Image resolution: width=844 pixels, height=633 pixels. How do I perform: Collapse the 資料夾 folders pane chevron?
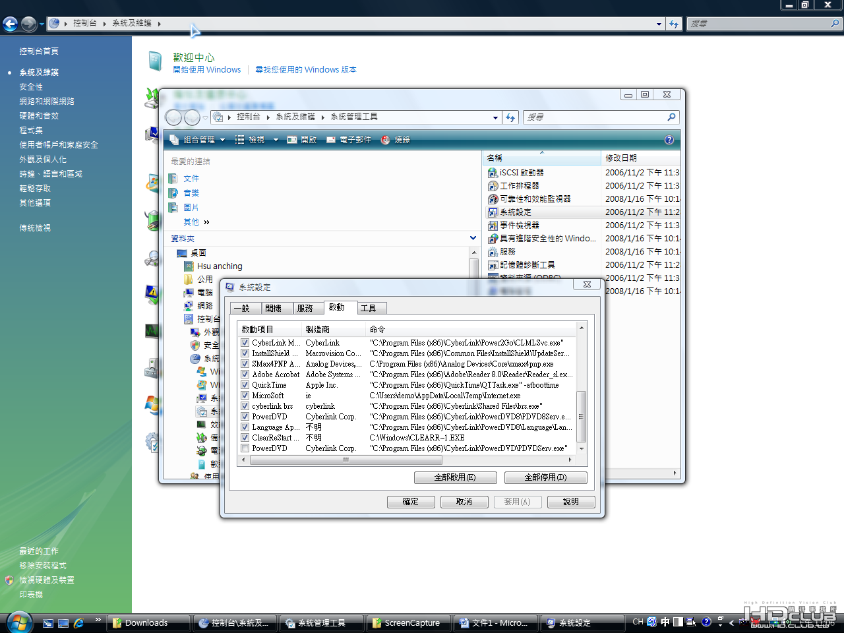(473, 238)
